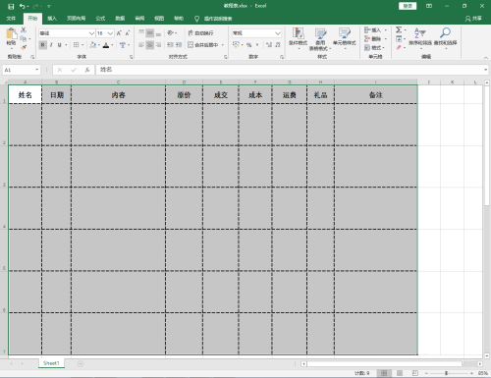Click the Increase Font Size icon

point(119,33)
